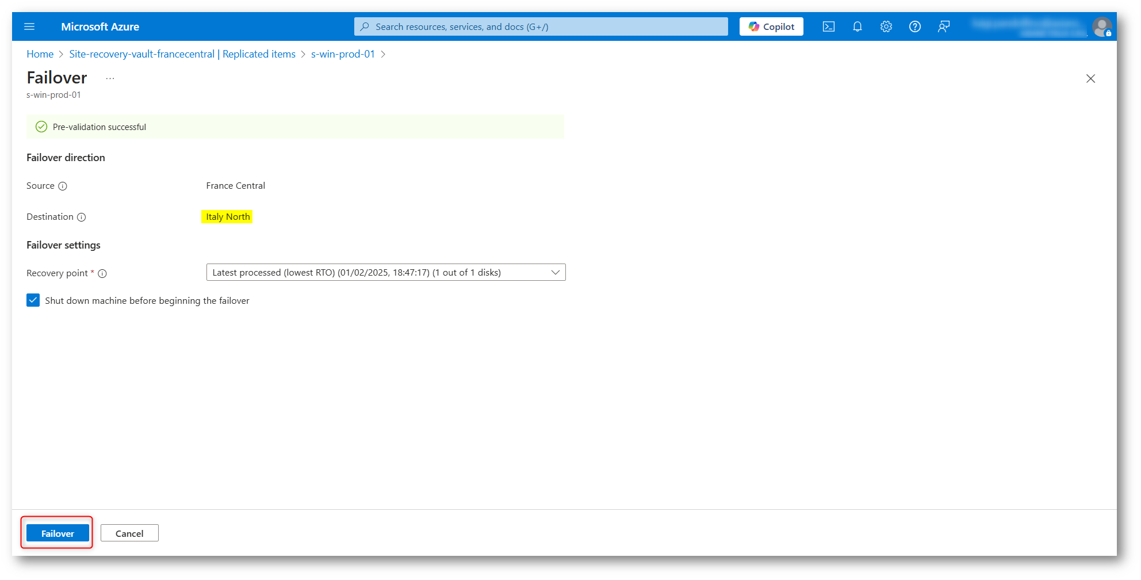Image resolution: width=1141 pixels, height=580 pixels.
Task: Open the account avatar menu
Action: pos(1102,26)
